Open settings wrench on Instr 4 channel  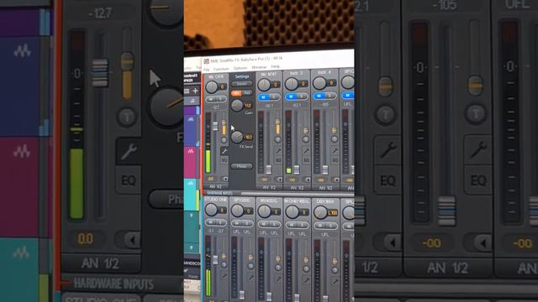click(335, 151)
